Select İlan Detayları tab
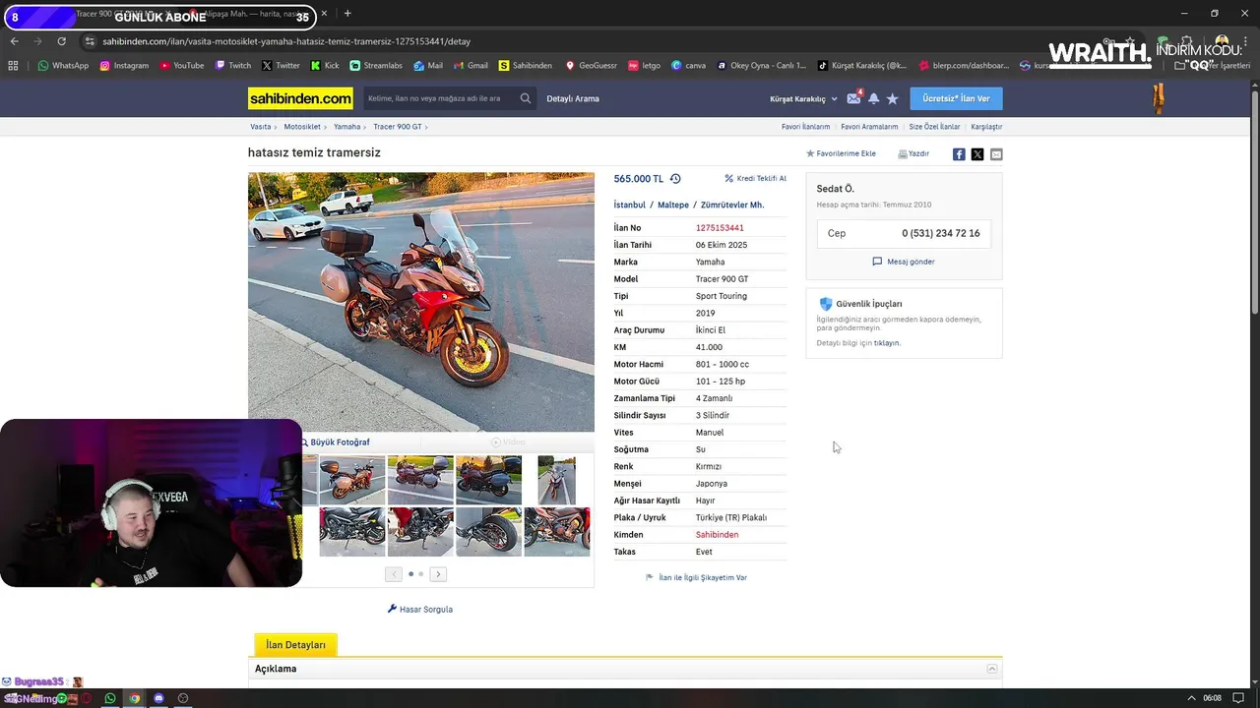 point(295,645)
